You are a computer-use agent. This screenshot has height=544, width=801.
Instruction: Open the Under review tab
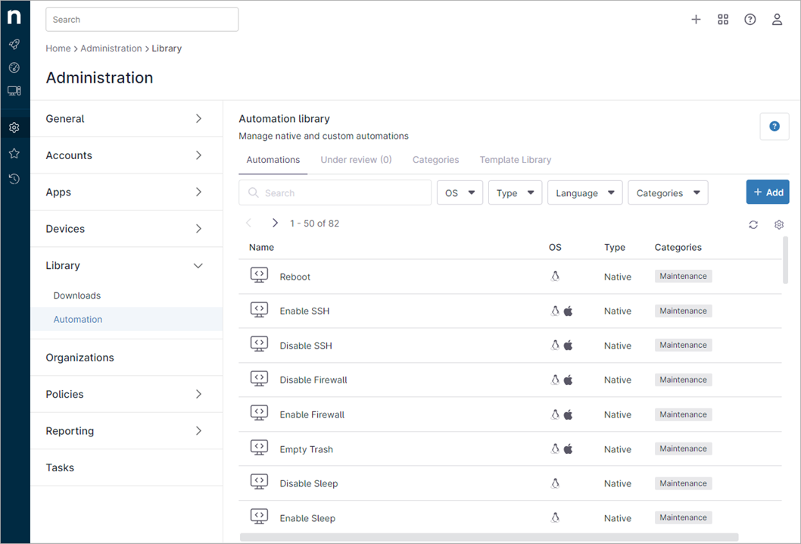(x=356, y=160)
